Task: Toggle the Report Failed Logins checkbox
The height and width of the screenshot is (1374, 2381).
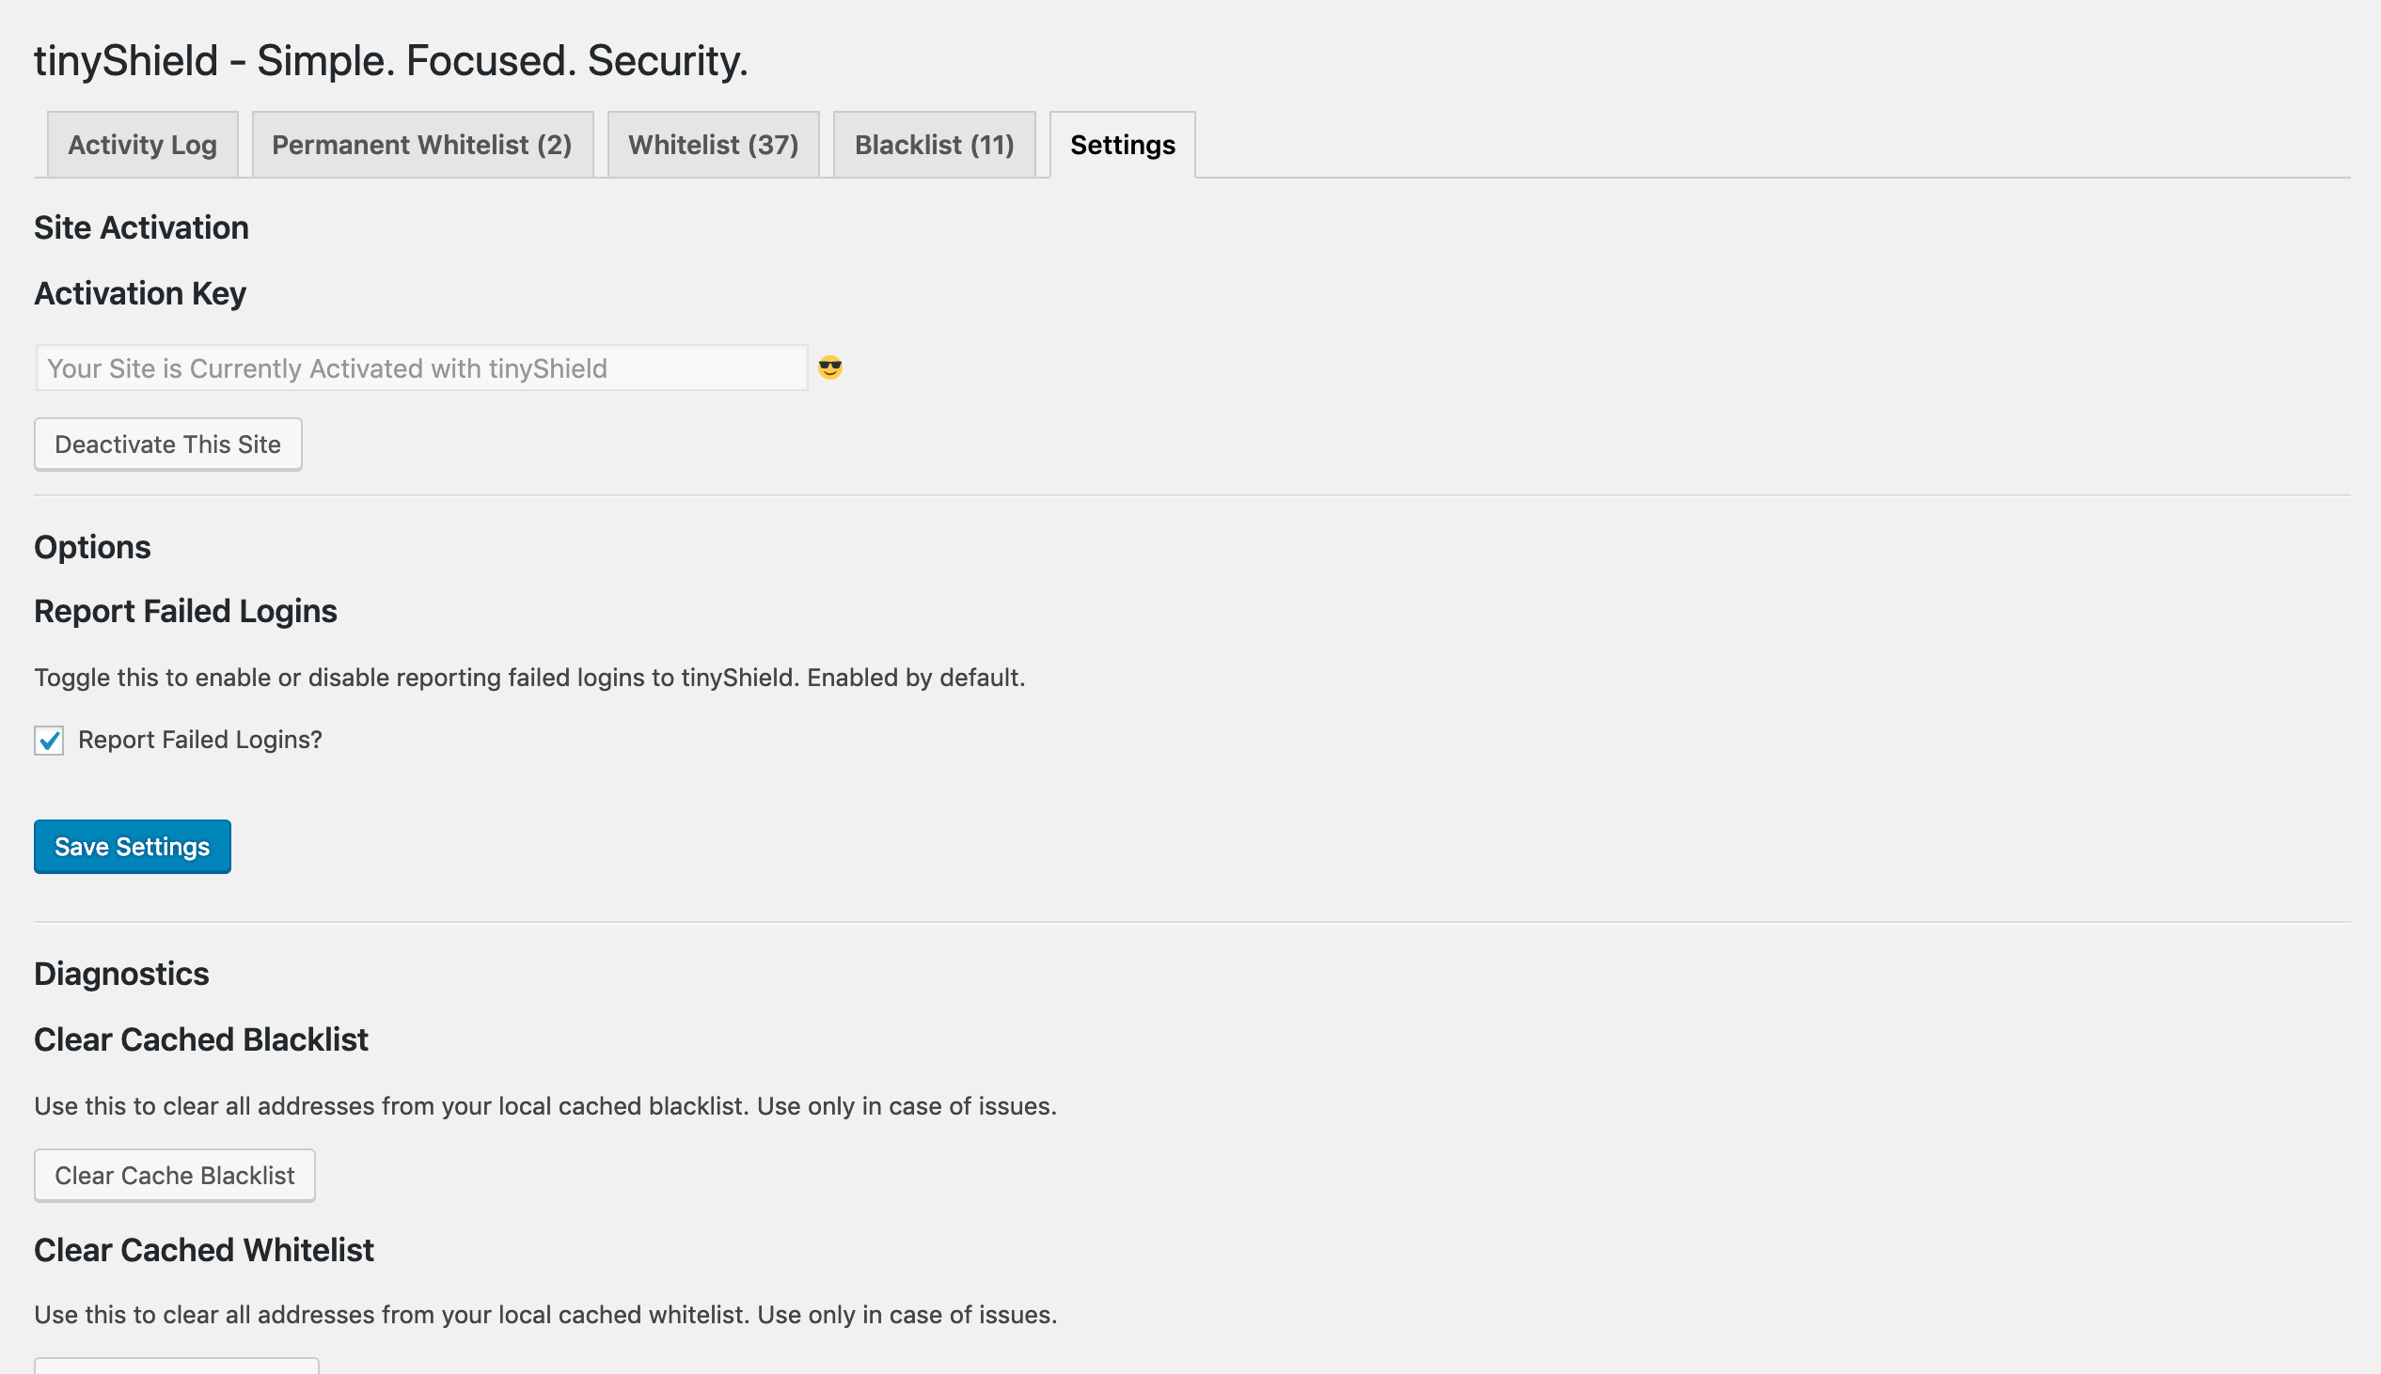Action: click(49, 741)
